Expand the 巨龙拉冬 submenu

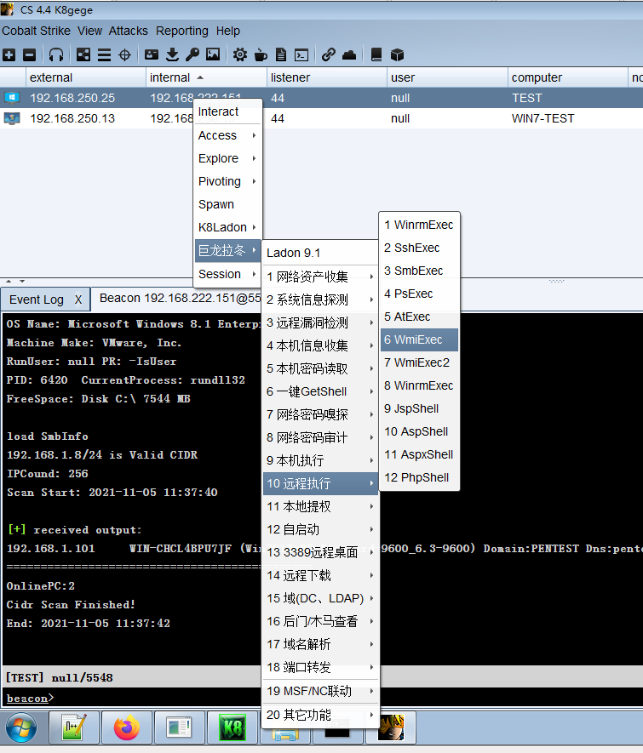click(x=227, y=251)
